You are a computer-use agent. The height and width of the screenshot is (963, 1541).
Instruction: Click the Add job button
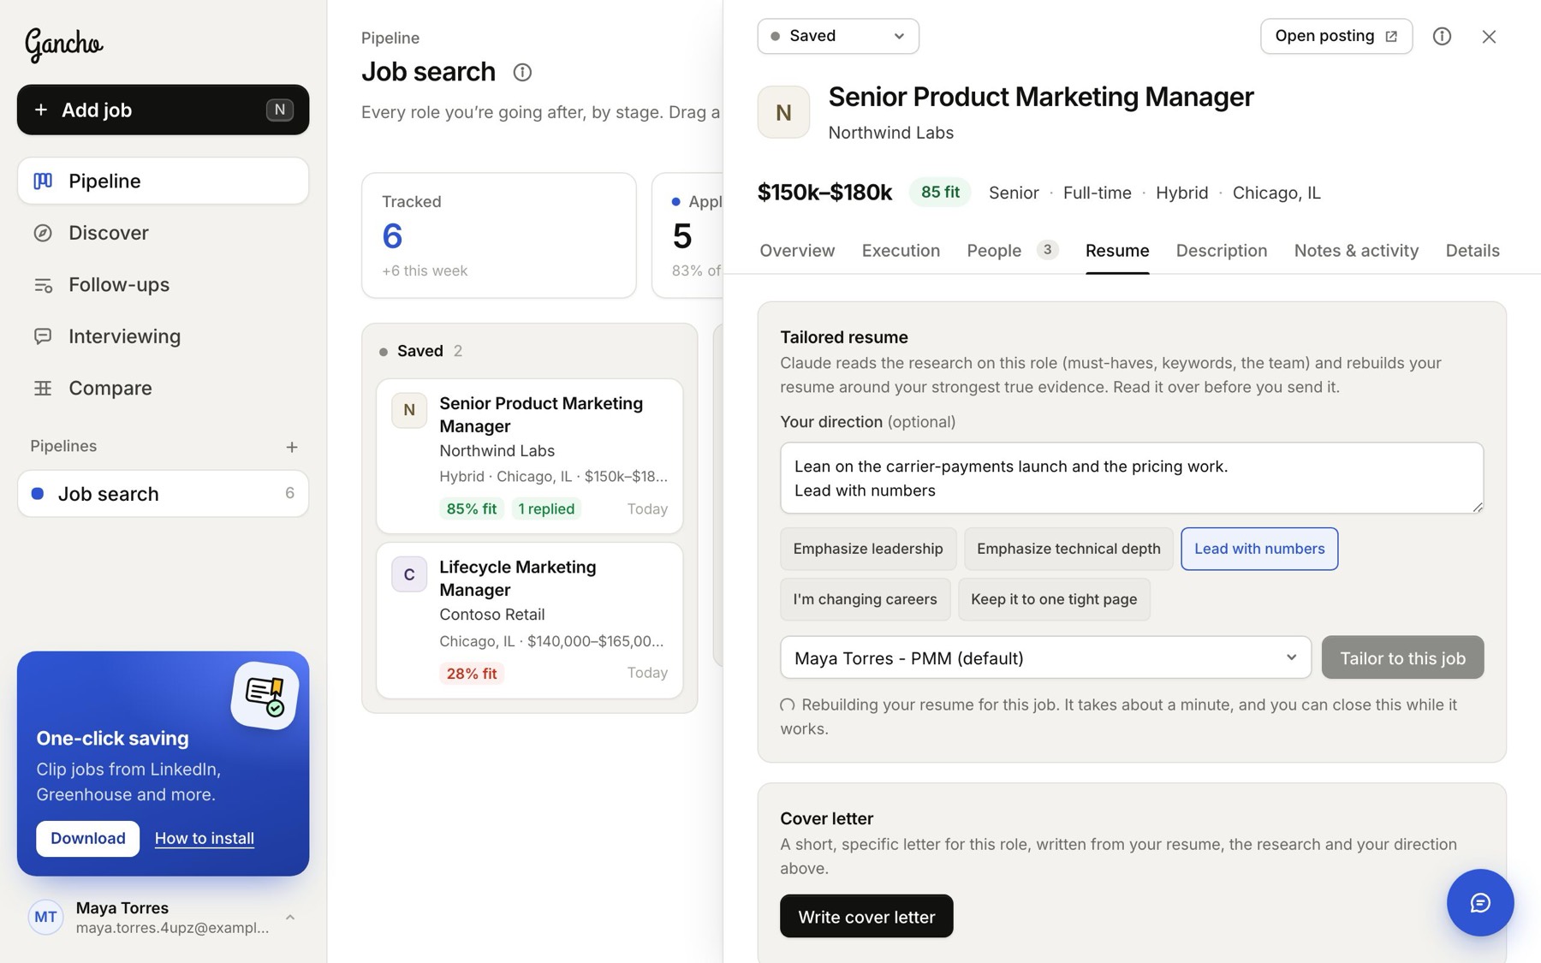point(163,110)
